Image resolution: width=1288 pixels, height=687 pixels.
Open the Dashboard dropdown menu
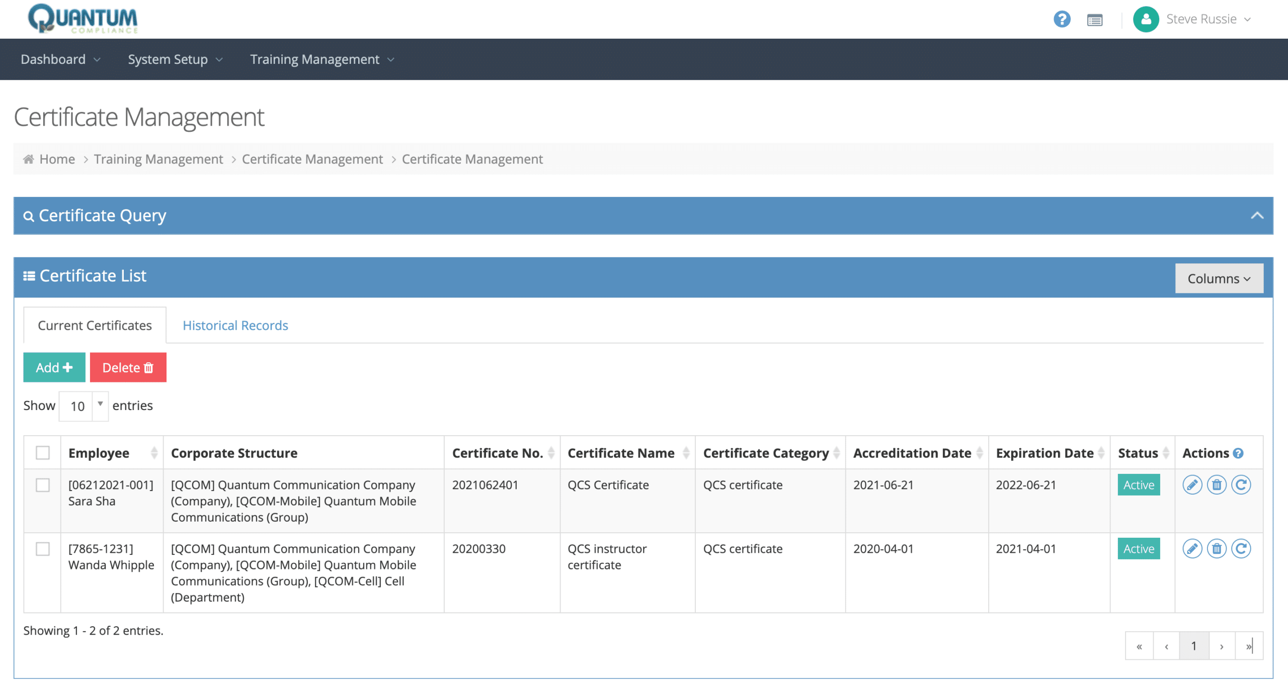pyautogui.click(x=60, y=59)
